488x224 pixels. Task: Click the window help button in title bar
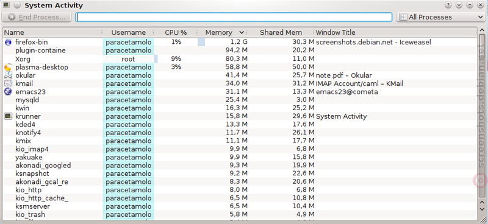448,5
